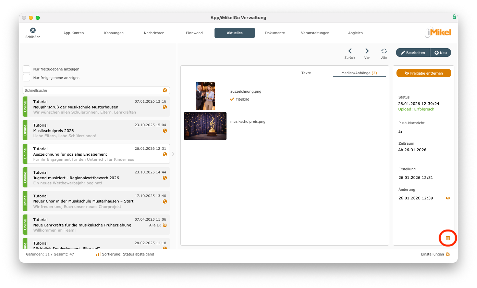The height and width of the screenshot is (288, 477).
Task: Expand the Auszeichnung für soziales Engagement entry arrow
Action: point(173,154)
